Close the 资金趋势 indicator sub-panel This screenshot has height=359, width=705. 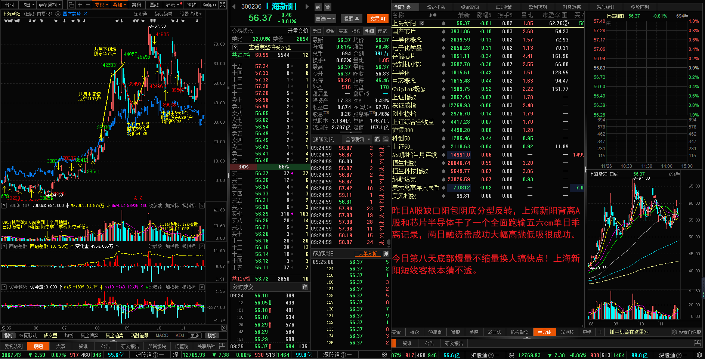pos(202,287)
